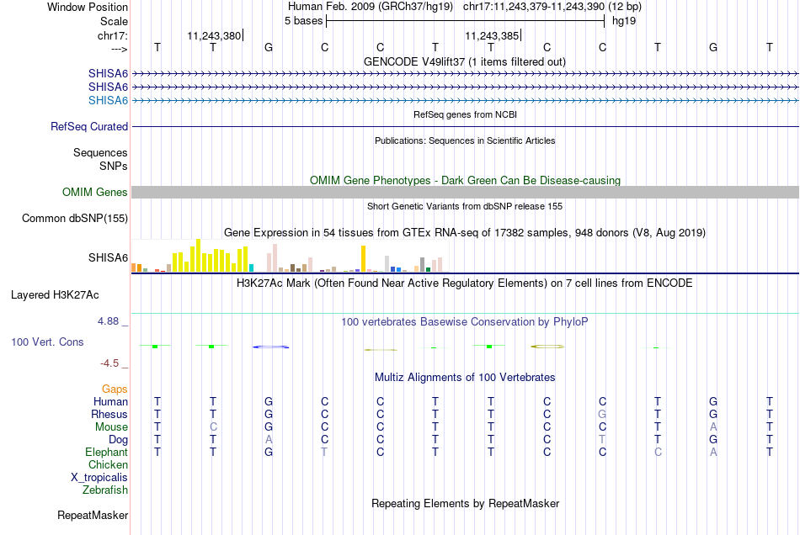Click the SNPs track label
The width and height of the screenshot is (800, 535).
click(x=114, y=166)
